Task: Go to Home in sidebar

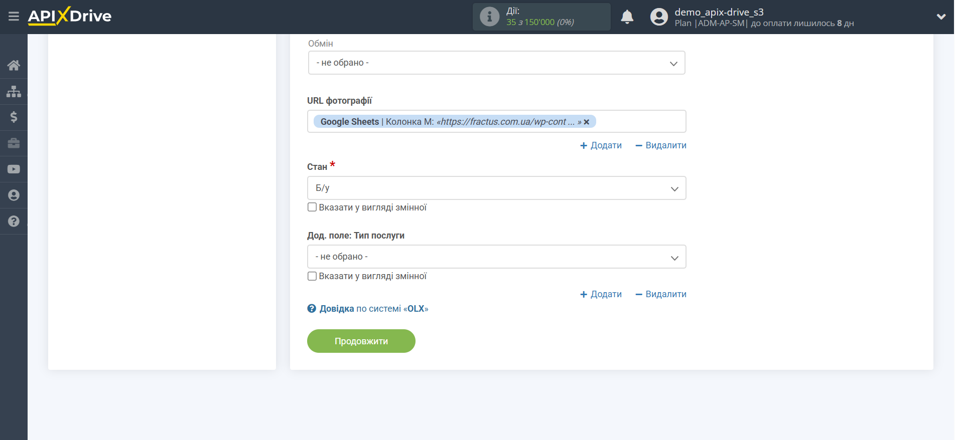Action: [x=14, y=65]
